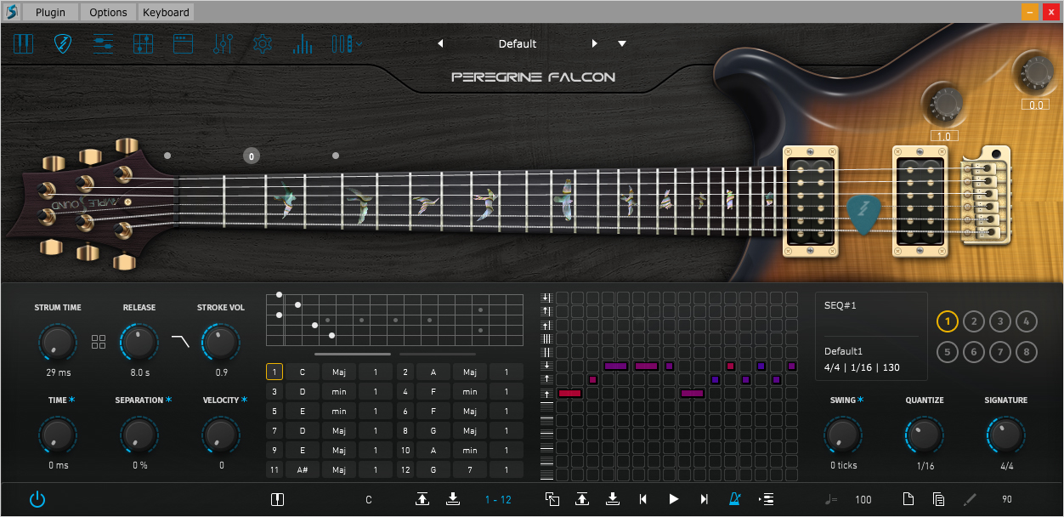Open the piano keyboard panel icon

(x=23, y=43)
